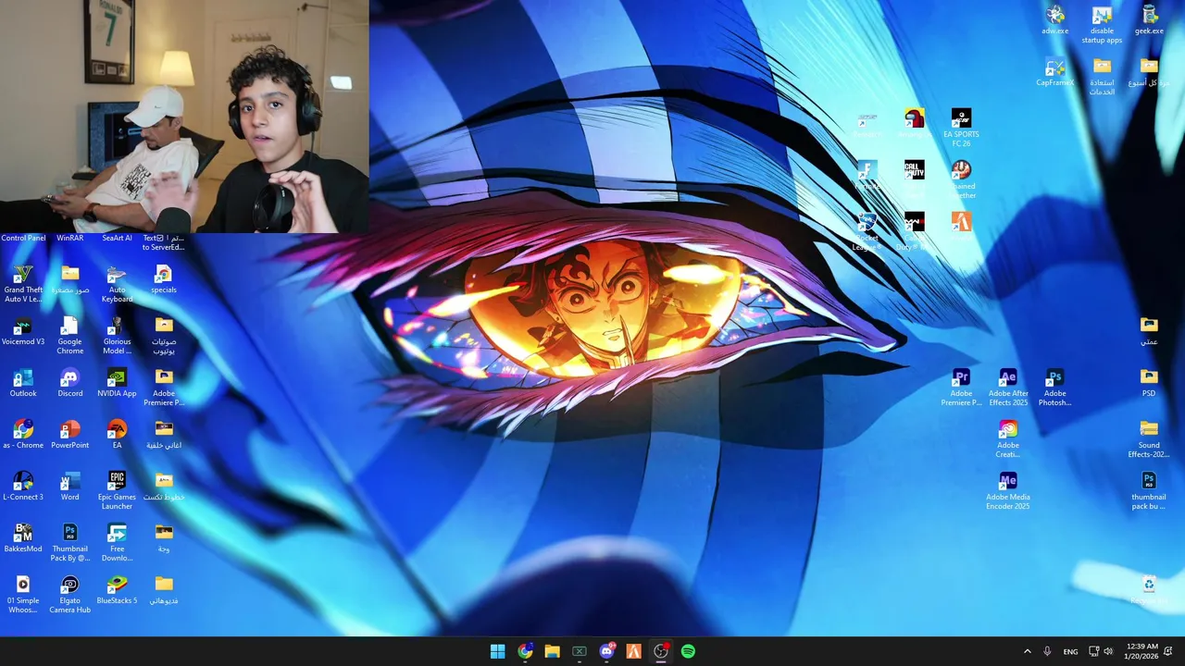Select the Chained Together game shortcut
Viewport: 1185px width, 666px height.
pos(961,180)
